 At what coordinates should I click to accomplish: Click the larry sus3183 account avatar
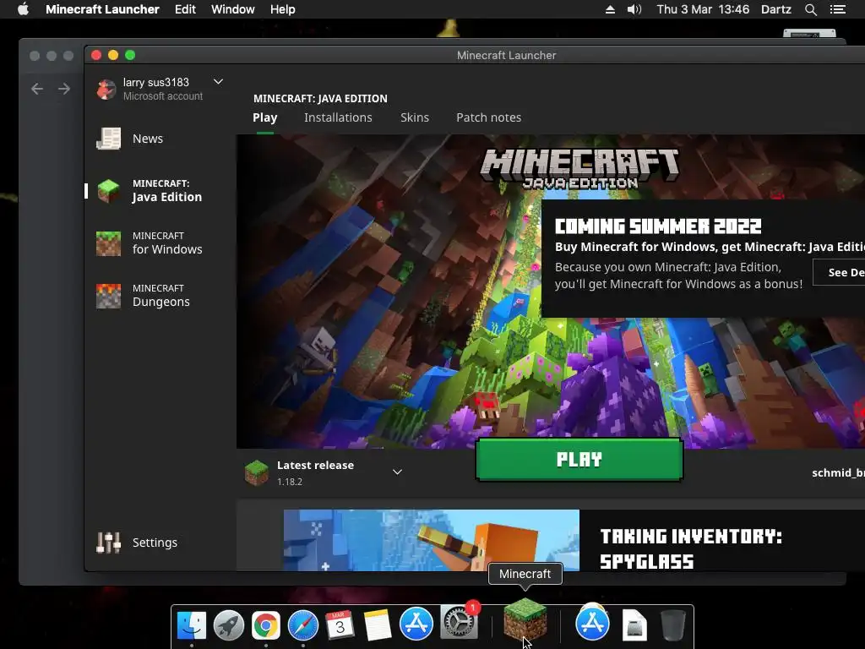tap(106, 89)
